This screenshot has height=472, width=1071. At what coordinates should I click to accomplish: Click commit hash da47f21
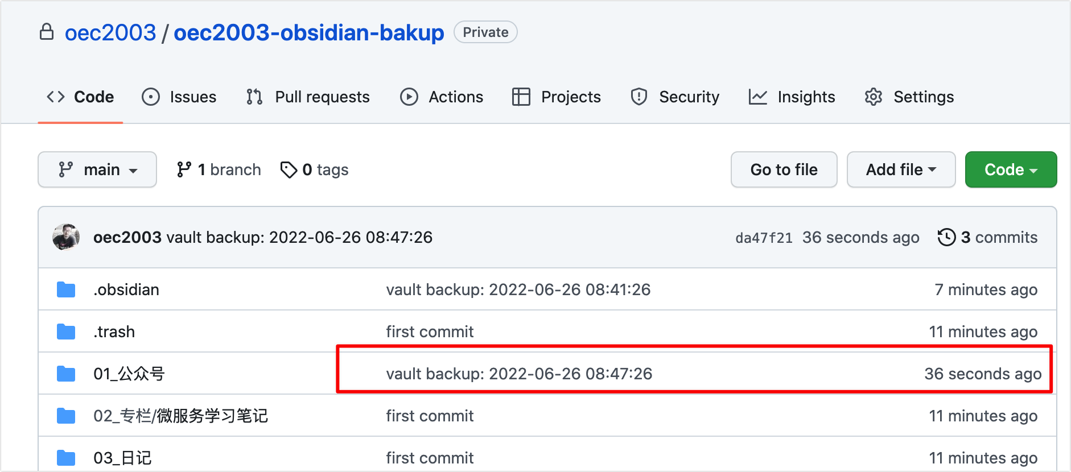[764, 238]
